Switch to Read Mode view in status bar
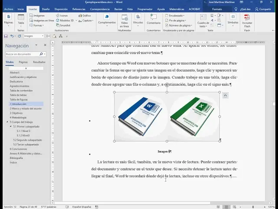Screen dimensions: 278x209 [218, 207]
